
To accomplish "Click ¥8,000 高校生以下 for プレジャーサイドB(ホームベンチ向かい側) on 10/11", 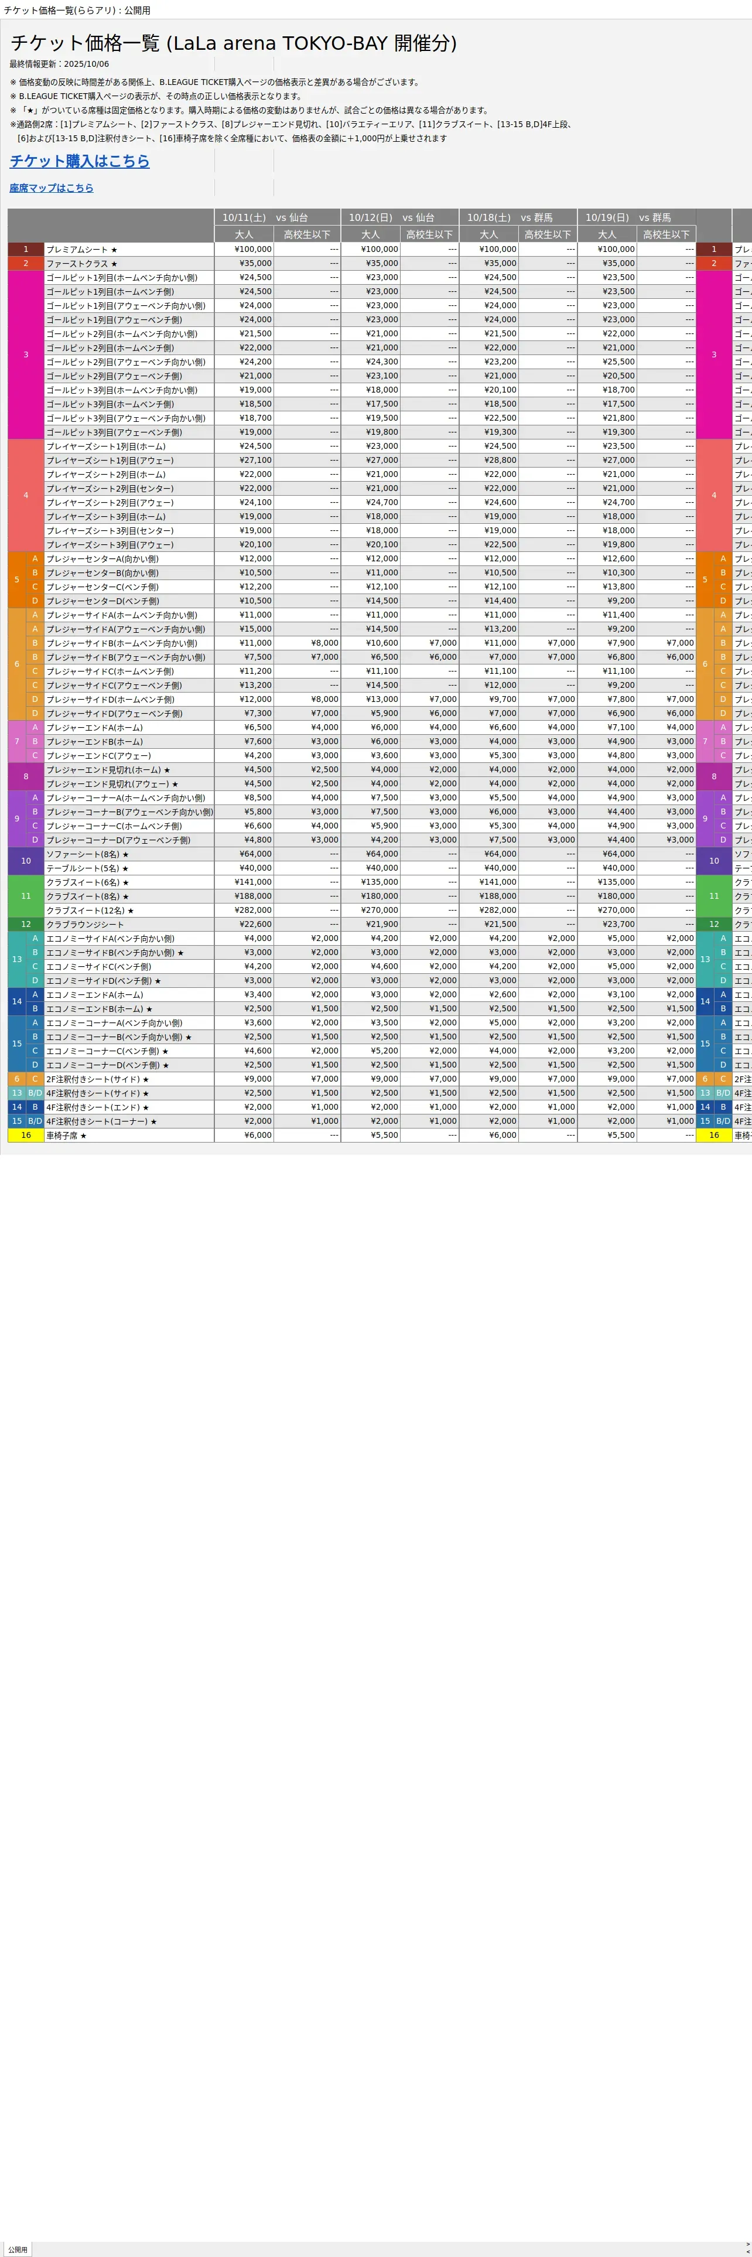I will point(306,643).
